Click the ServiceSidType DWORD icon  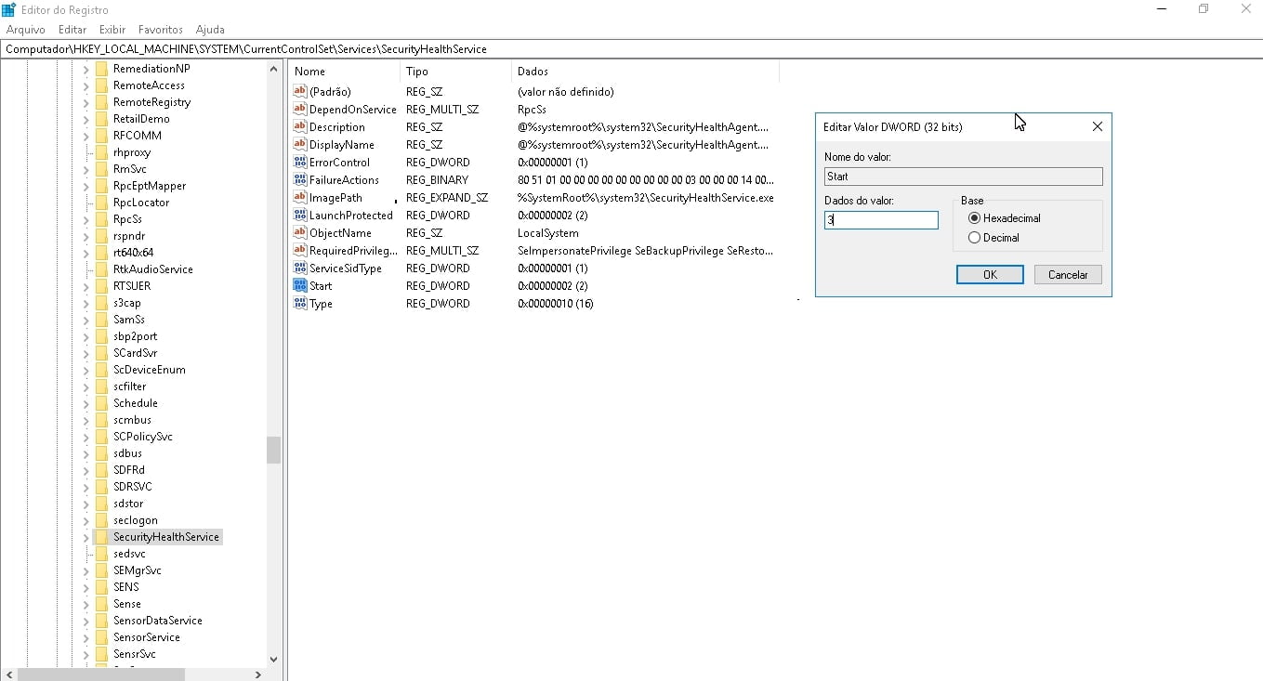coord(299,268)
